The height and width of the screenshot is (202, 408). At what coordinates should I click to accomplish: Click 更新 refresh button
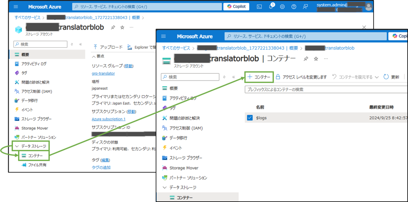tap(391, 77)
